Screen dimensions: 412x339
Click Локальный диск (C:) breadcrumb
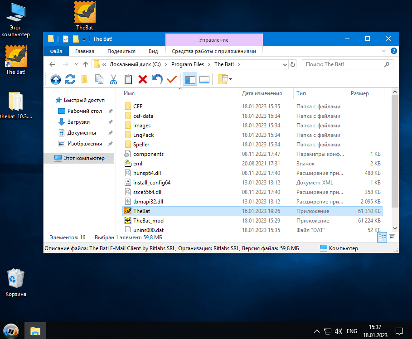click(135, 64)
